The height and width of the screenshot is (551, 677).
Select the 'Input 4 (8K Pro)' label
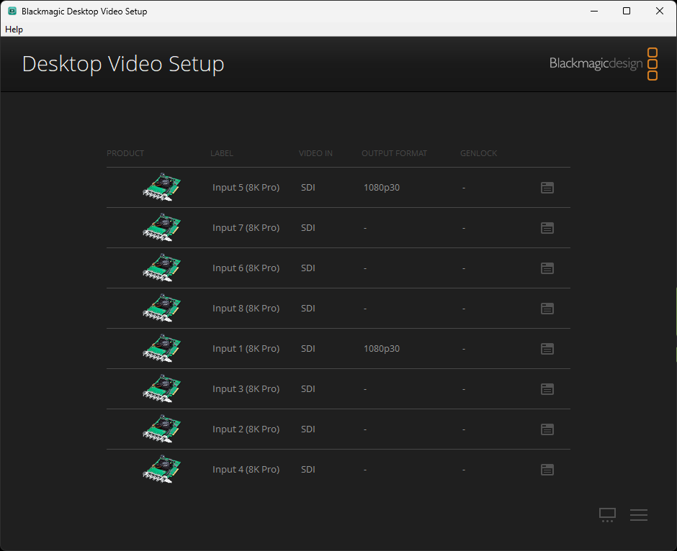[246, 470]
